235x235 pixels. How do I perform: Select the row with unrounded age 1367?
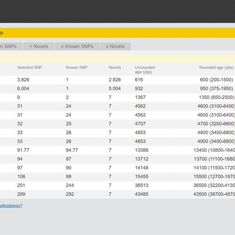[x=117, y=97]
